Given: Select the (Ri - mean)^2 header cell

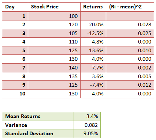Looking at the screenshot, I should click(x=130, y=7).
